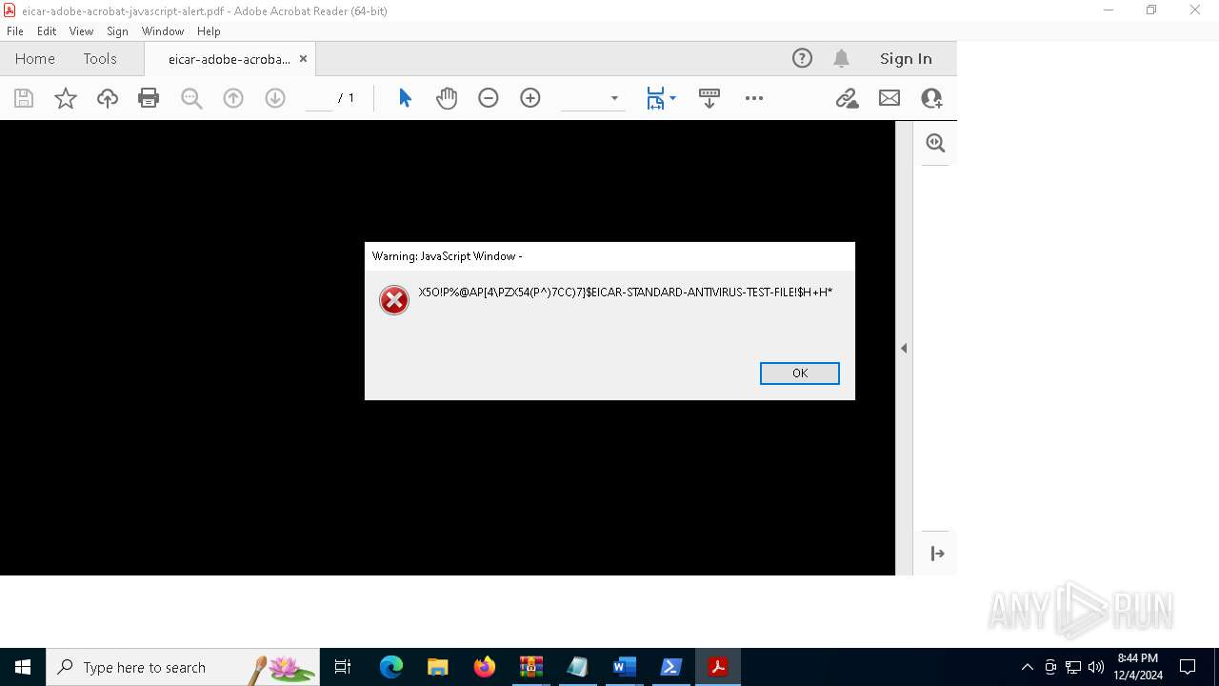Click the share with others person icon

click(931, 98)
